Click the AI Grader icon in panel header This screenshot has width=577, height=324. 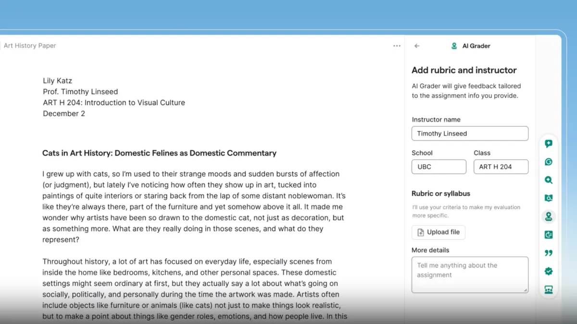pos(453,46)
